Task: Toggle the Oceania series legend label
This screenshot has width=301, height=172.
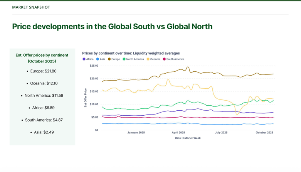Action: pyautogui.click(x=155, y=59)
